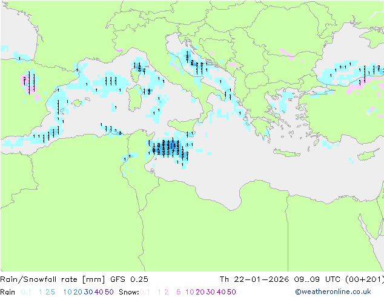
Task: Pick the Rain legend 50 value
Action: coord(109,292)
